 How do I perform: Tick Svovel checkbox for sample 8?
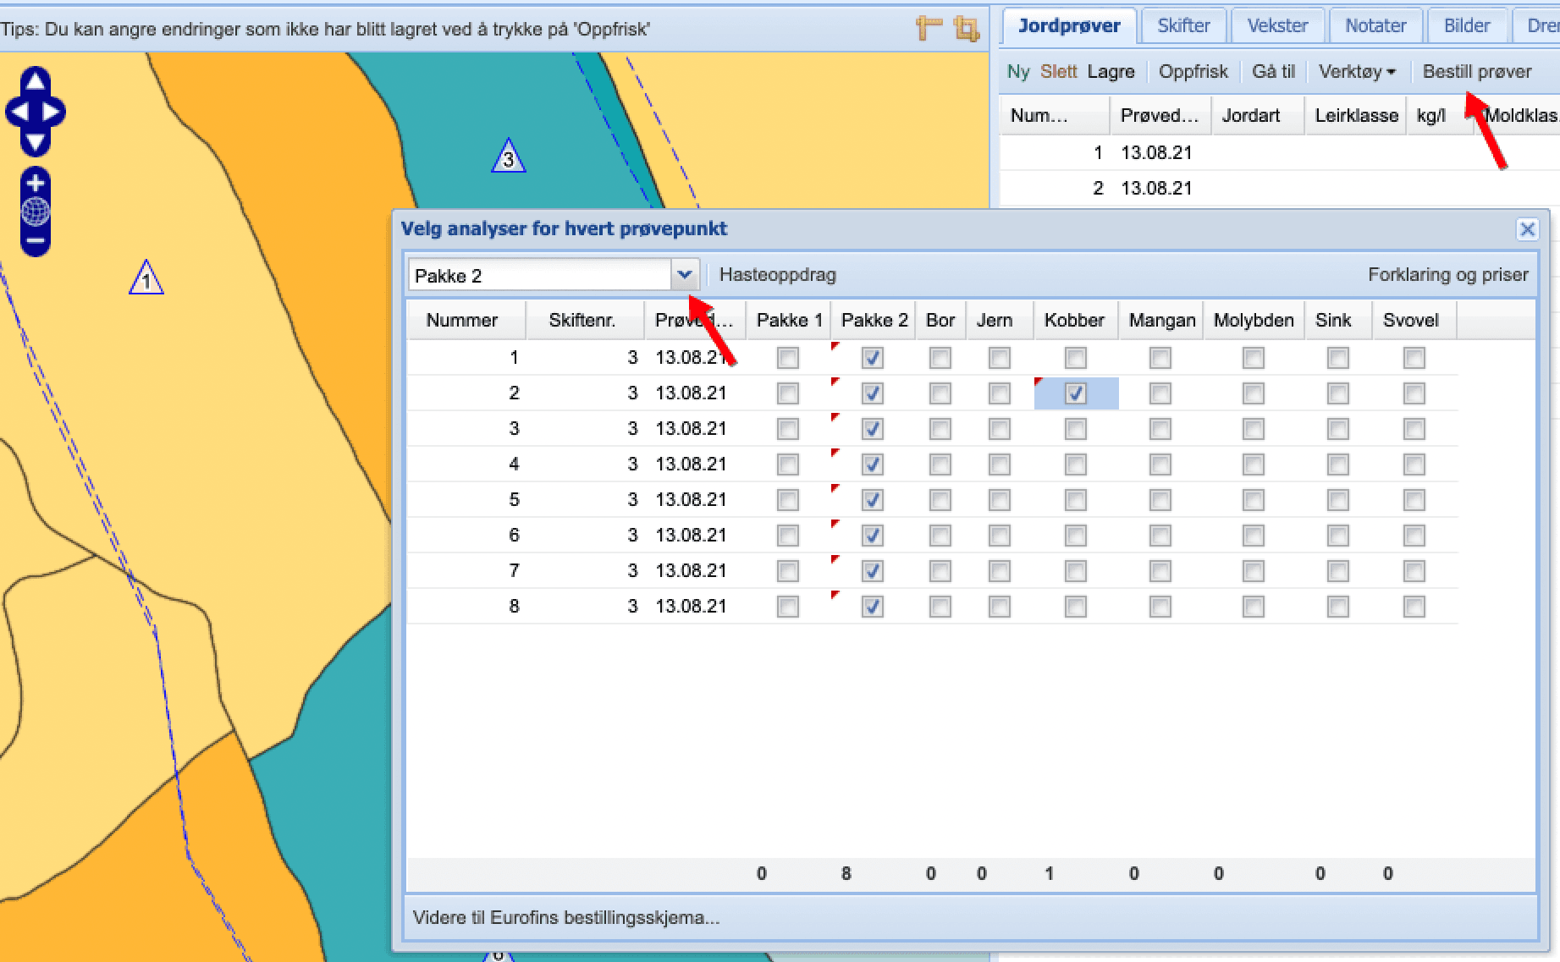pos(1414,607)
